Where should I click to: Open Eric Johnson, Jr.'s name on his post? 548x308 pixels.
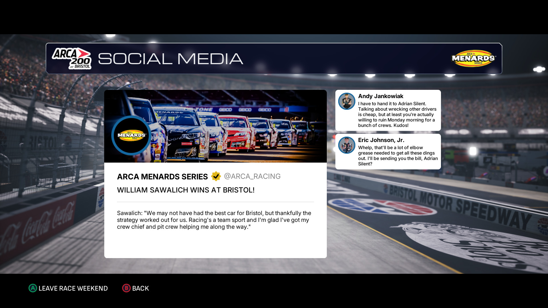[x=381, y=140]
